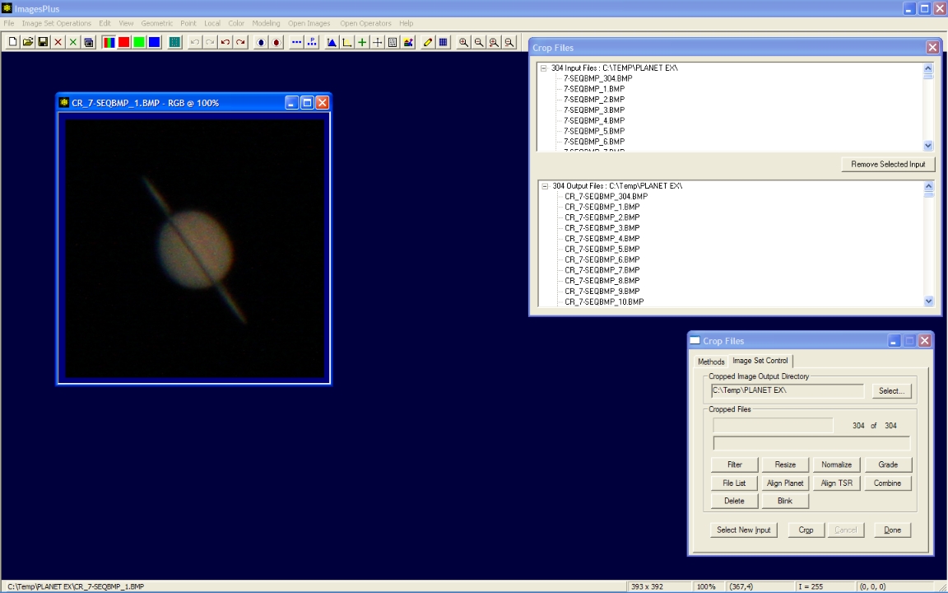The image size is (948, 593).
Task: Click the window-list icon beside green X
Action: [89, 42]
